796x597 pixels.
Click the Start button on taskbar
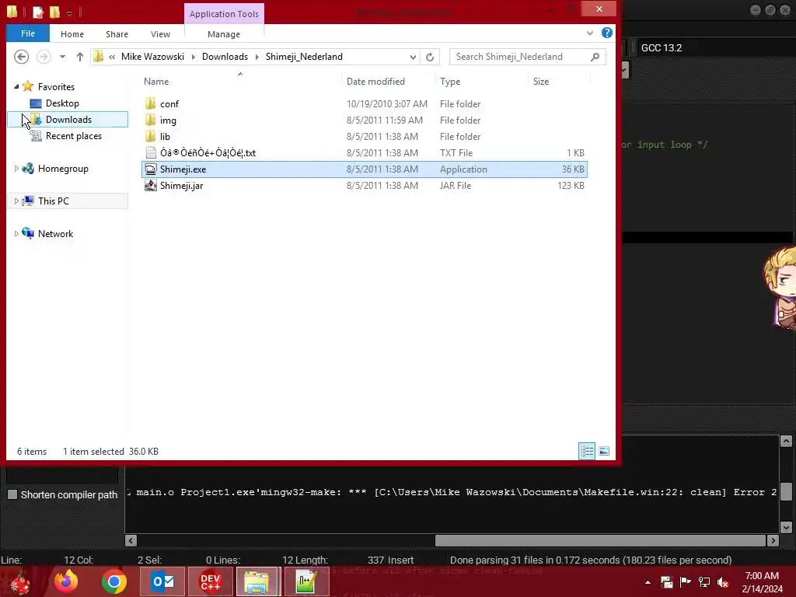pos(20,582)
